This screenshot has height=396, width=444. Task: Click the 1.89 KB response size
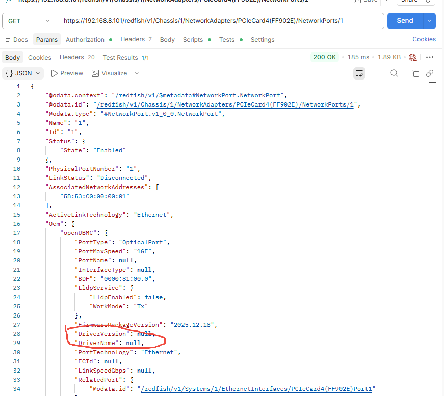pos(389,57)
